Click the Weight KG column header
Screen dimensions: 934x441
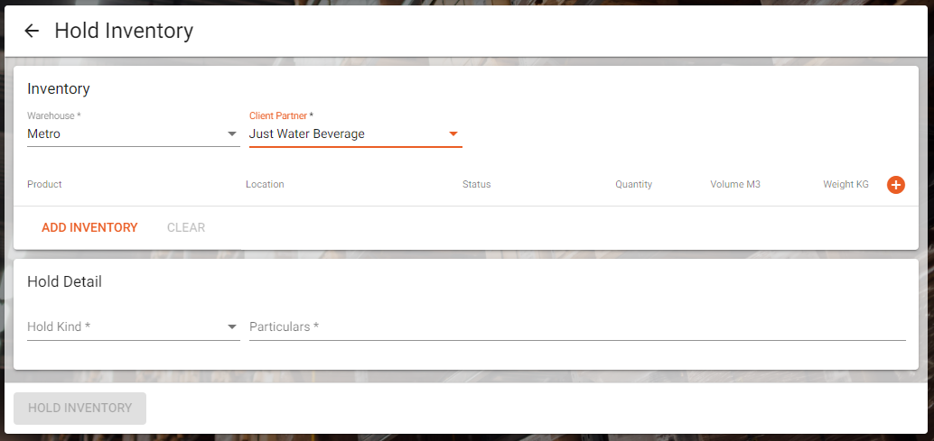click(x=845, y=184)
